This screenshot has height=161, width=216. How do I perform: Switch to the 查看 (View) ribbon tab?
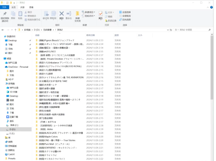[31, 7]
